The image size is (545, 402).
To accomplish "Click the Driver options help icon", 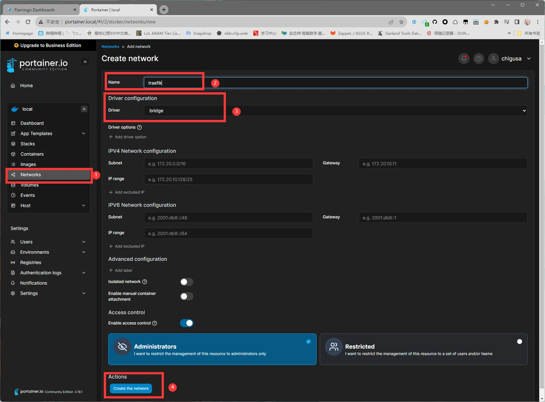I will pos(139,127).
